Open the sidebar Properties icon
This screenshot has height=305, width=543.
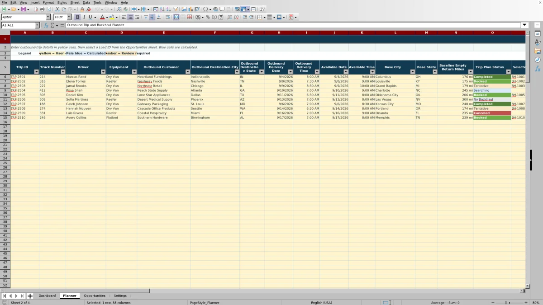[538, 33]
